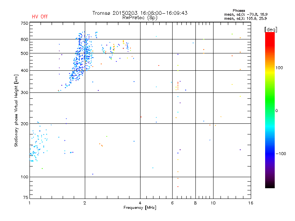Viewport: 295px width, 221px height.
Task: Click the colorbar tick label '-100'
Action: coord(281,154)
